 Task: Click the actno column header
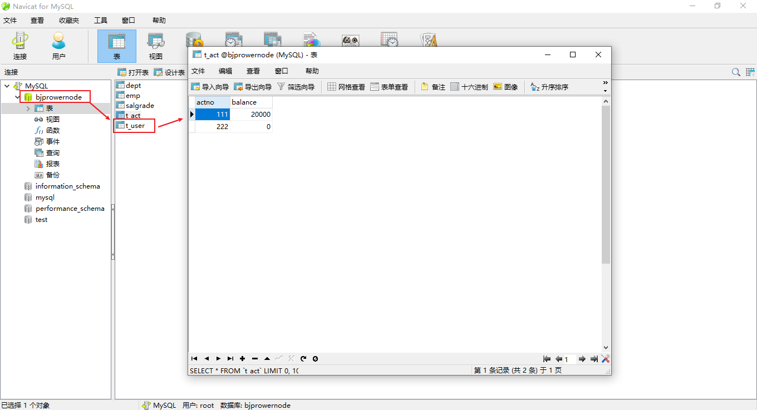click(212, 102)
